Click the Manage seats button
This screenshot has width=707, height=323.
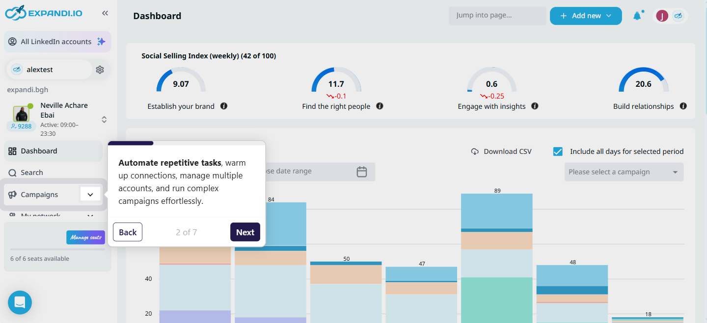click(86, 237)
